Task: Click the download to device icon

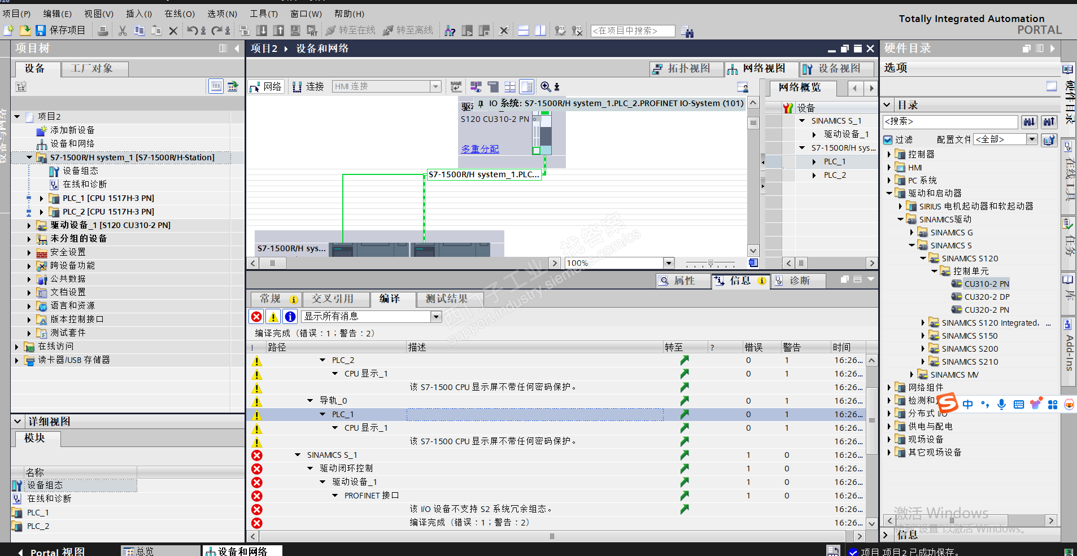Action: pos(261,30)
